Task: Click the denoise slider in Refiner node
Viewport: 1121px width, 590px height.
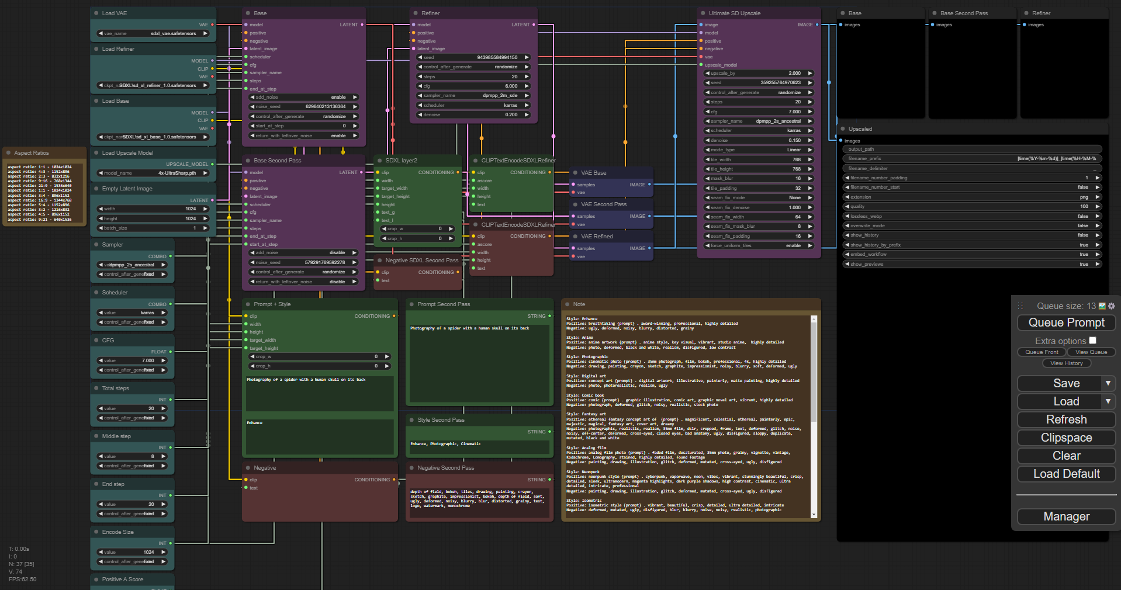Action: tap(473, 115)
